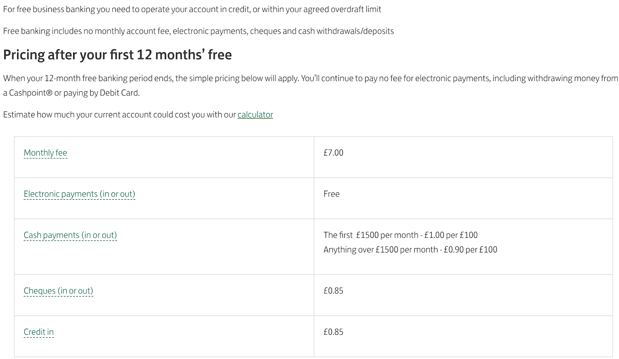Viewport: 619px width, 359px height.
Task: Click the Cheques (in or out) link
Action: (58, 291)
